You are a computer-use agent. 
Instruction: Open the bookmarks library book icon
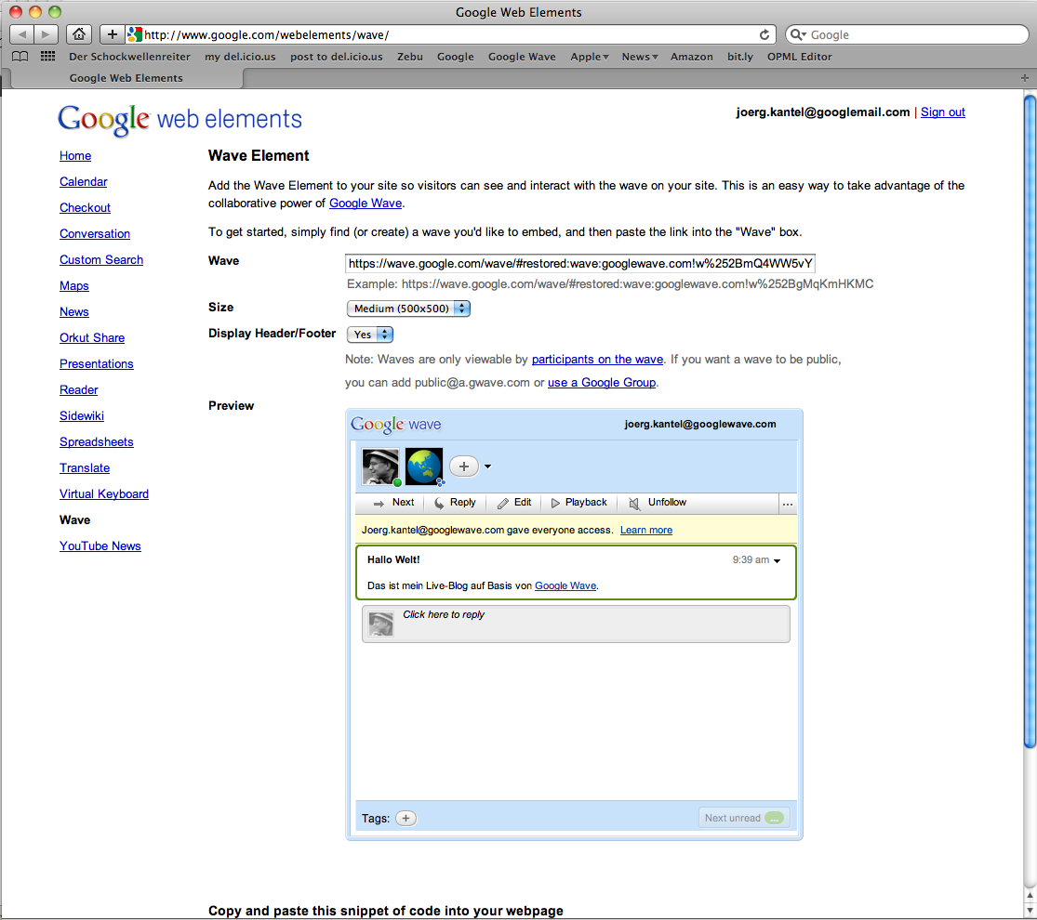20,57
